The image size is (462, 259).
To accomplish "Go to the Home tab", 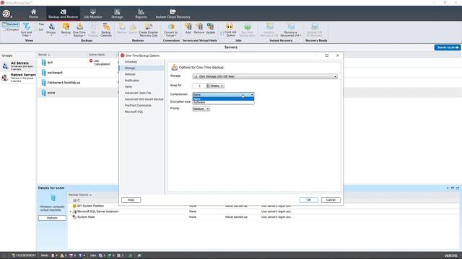I will click(x=34, y=14).
